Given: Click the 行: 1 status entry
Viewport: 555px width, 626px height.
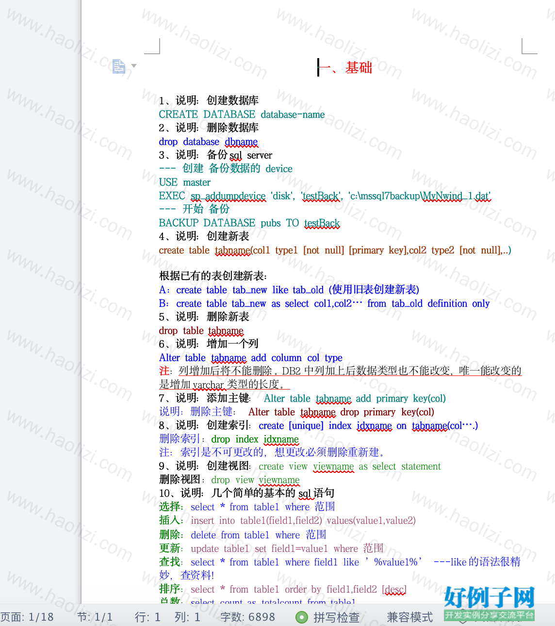Looking at the screenshot, I should [x=147, y=617].
